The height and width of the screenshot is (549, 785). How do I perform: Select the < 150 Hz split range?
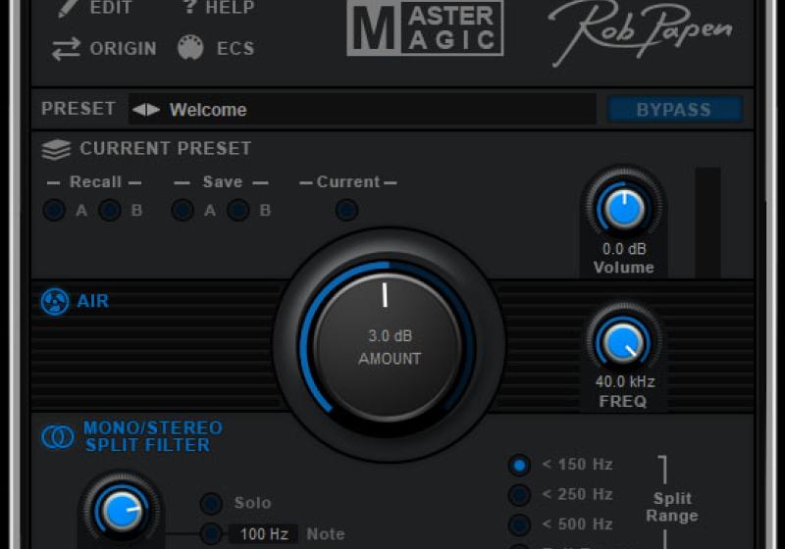point(519,465)
